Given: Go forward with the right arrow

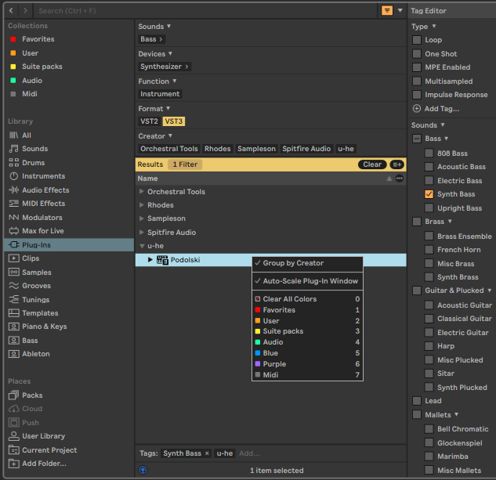Looking at the screenshot, I should pyautogui.click(x=25, y=11).
